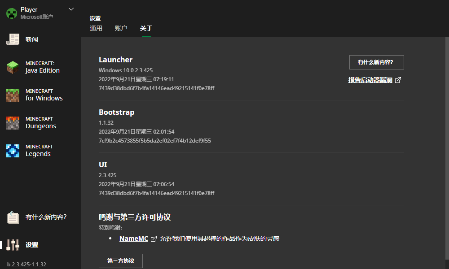Click the Creeper player avatar
Viewport: 449px width, 269px height.
pyautogui.click(x=11, y=12)
